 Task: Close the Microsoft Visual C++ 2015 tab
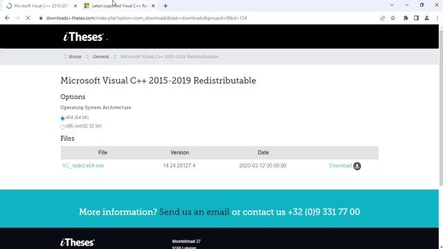(x=75, y=6)
